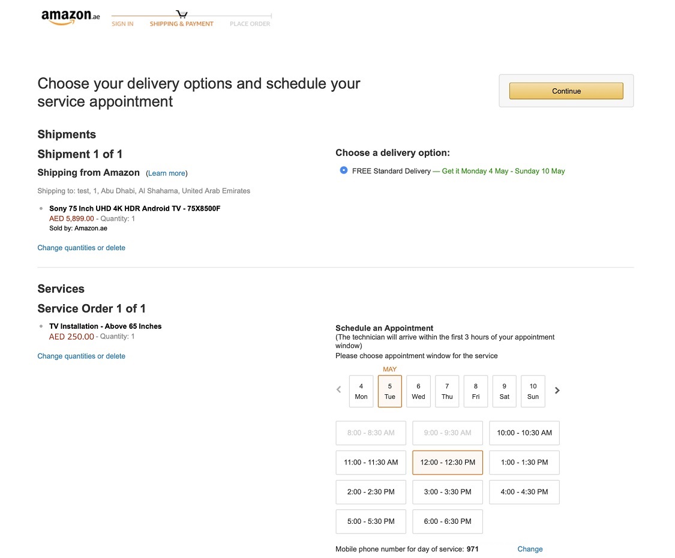675x558 pixels.
Task: Click Change quantities or delete under services
Action: (81, 356)
